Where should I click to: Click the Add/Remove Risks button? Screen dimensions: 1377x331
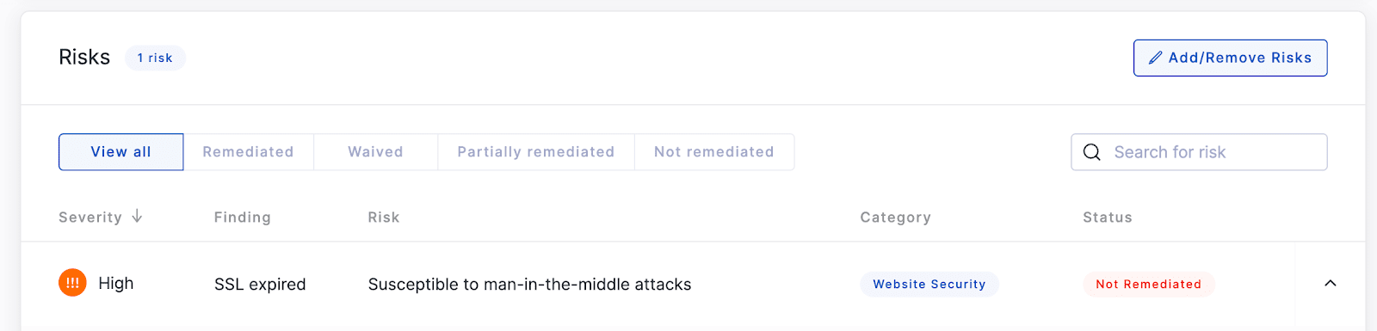click(x=1230, y=58)
